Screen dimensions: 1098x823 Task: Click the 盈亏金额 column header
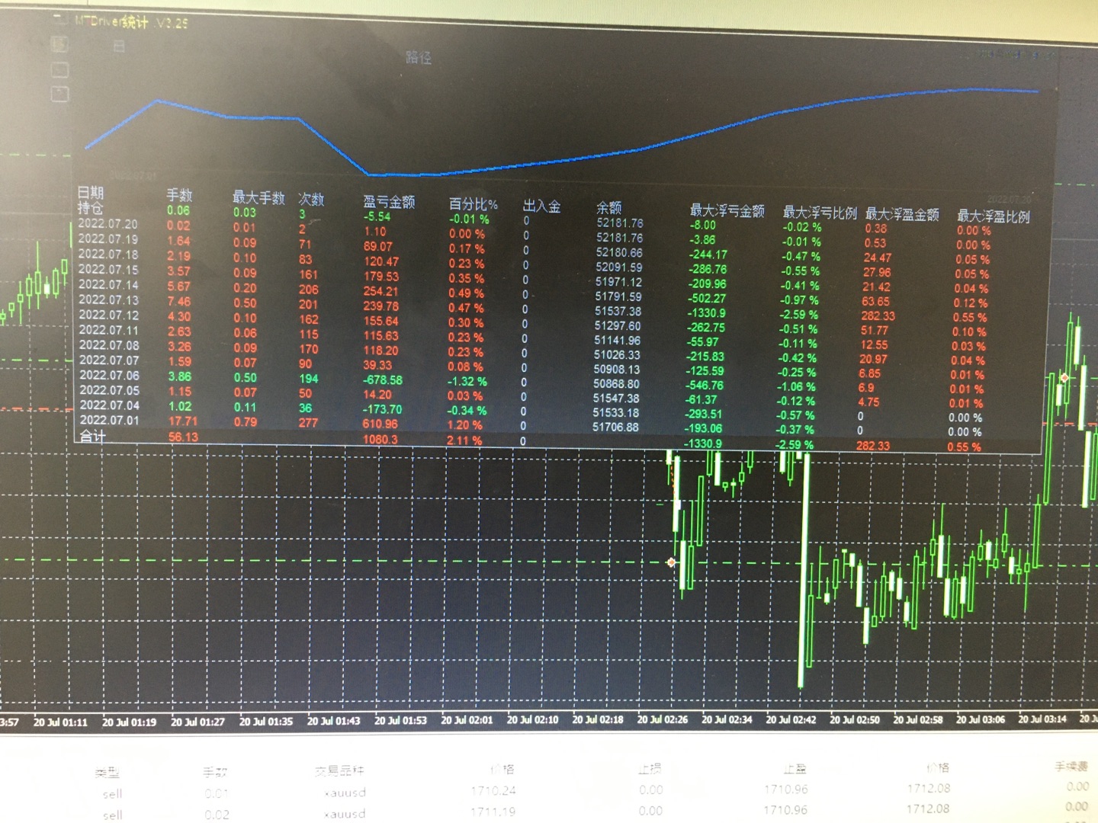[389, 201]
